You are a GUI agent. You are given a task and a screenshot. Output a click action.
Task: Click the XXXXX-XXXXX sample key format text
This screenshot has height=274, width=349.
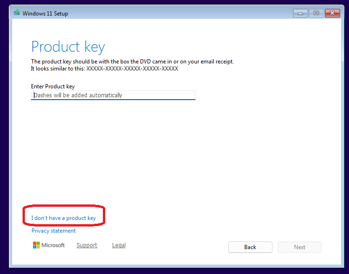pyautogui.click(x=132, y=69)
